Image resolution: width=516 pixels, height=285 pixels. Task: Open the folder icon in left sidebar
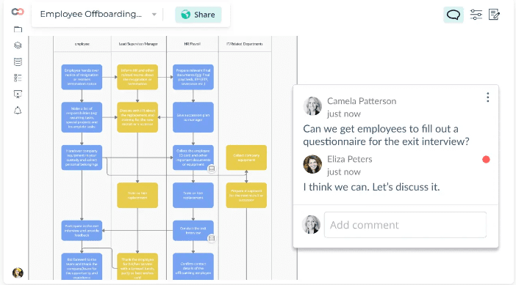(18, 29)
